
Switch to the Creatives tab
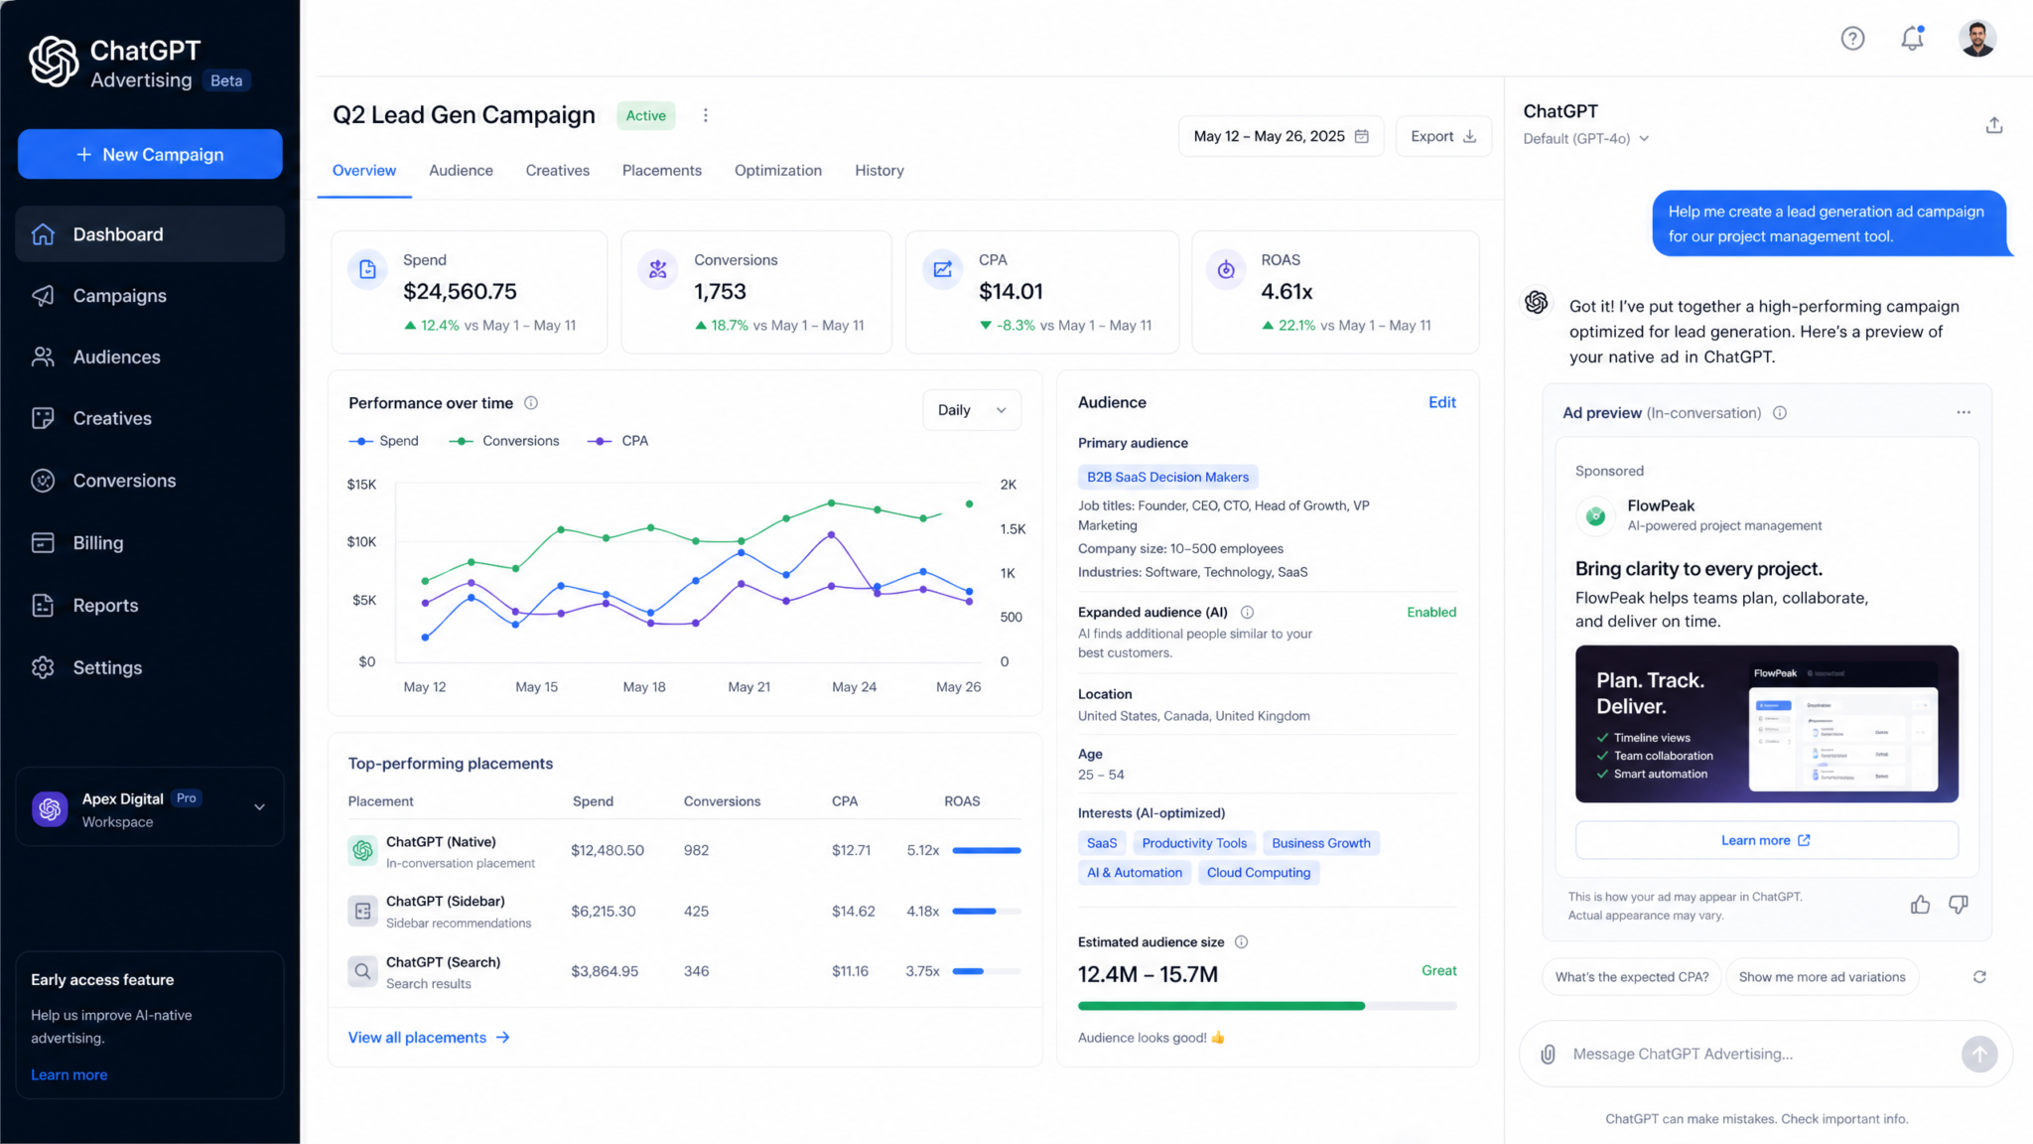coord(557,171)
